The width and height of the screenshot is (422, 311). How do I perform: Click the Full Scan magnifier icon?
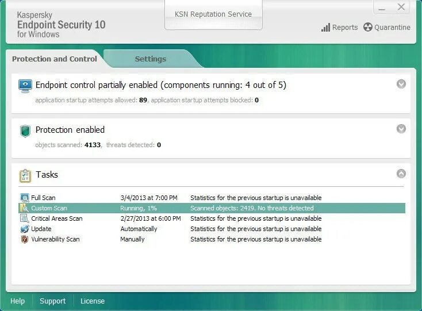[25, 198]
